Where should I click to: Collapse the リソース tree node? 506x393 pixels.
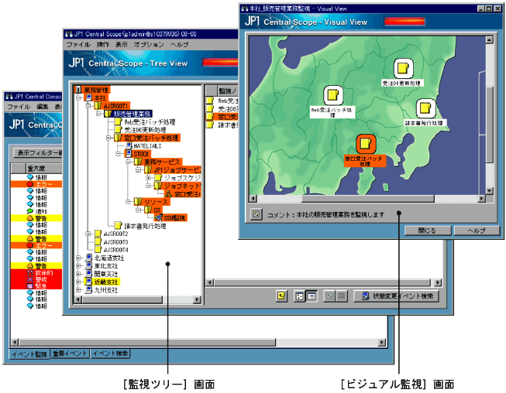tap(129, 202)
